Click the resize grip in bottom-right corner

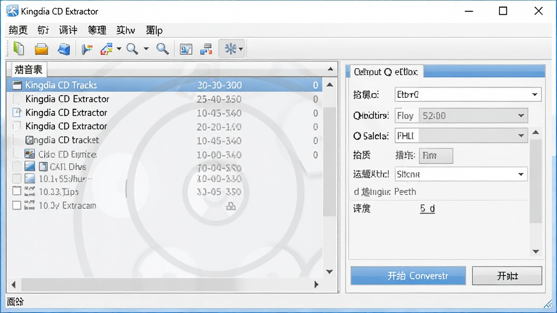click(549, 304)
